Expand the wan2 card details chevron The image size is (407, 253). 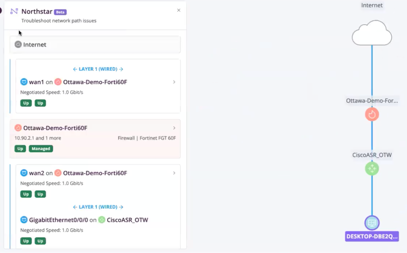[174, 173]
